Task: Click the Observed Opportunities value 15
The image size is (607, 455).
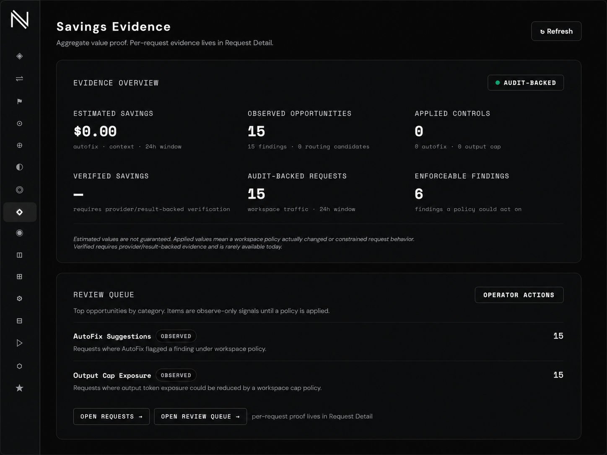Action: point(256,131)
